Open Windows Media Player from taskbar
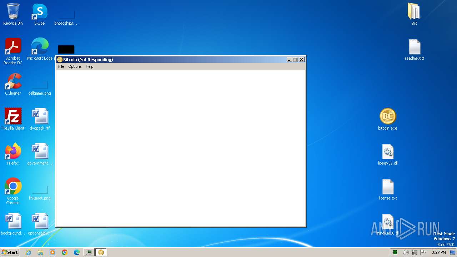 [x=52, y=252]
